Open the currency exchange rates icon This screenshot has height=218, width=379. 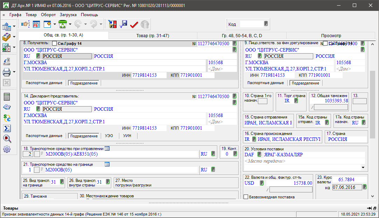pyautogui.click(x=7, y=118)
